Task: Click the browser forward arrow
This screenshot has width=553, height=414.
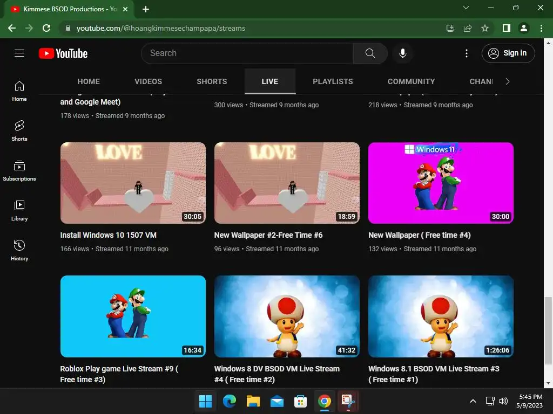Action: click(29, 28)
